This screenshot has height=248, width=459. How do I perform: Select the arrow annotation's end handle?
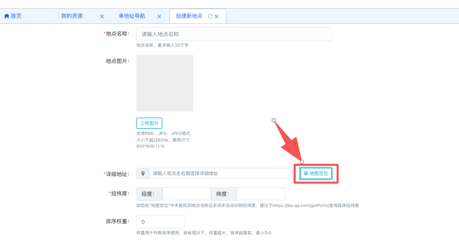coord(302,162)
